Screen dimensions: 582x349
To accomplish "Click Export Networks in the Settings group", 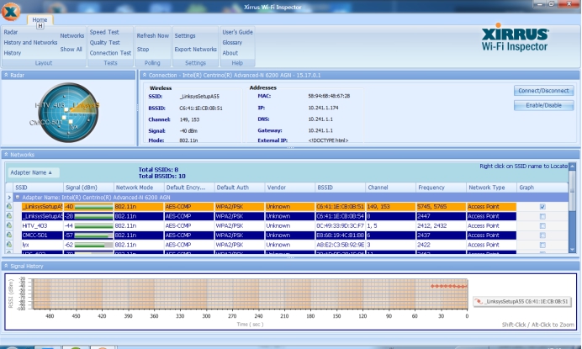I will click(195, 49).
